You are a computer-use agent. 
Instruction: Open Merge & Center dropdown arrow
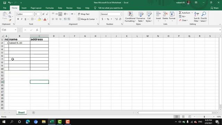pos(97,19)
